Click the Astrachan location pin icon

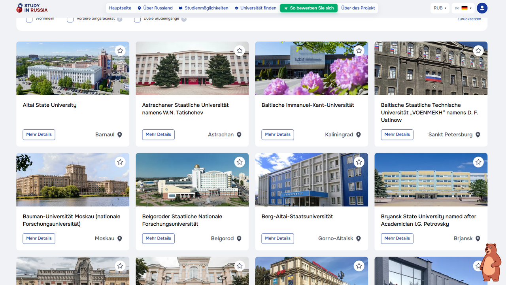(239, 135)
